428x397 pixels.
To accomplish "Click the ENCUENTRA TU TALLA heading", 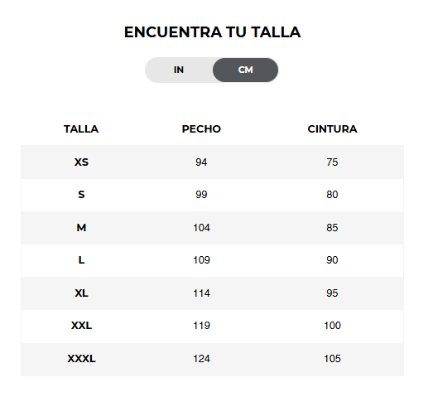I will [212, 32].
